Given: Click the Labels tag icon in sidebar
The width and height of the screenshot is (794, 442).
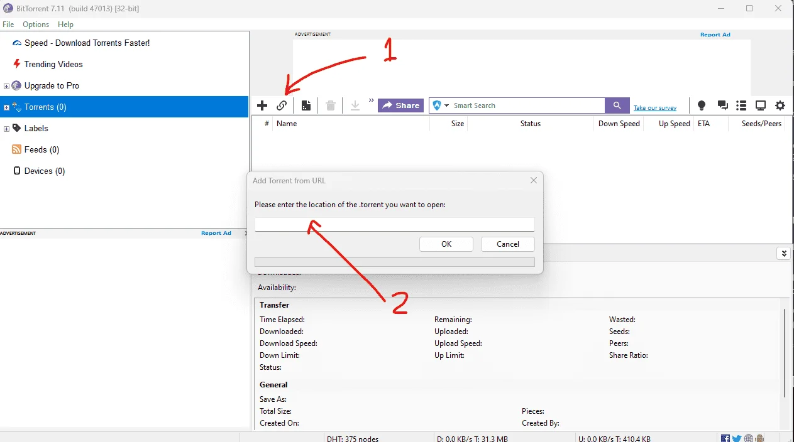Looking at the screenshot, I should point(17,128).
